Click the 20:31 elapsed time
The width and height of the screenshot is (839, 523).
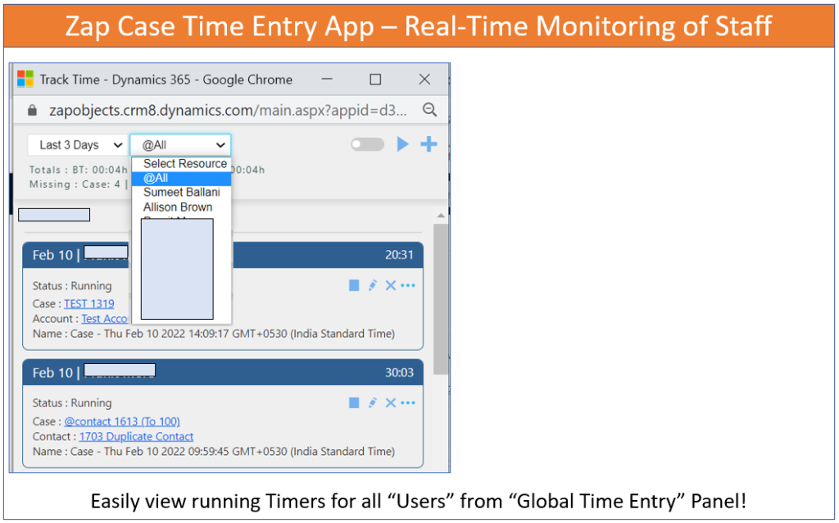point(399,255)
